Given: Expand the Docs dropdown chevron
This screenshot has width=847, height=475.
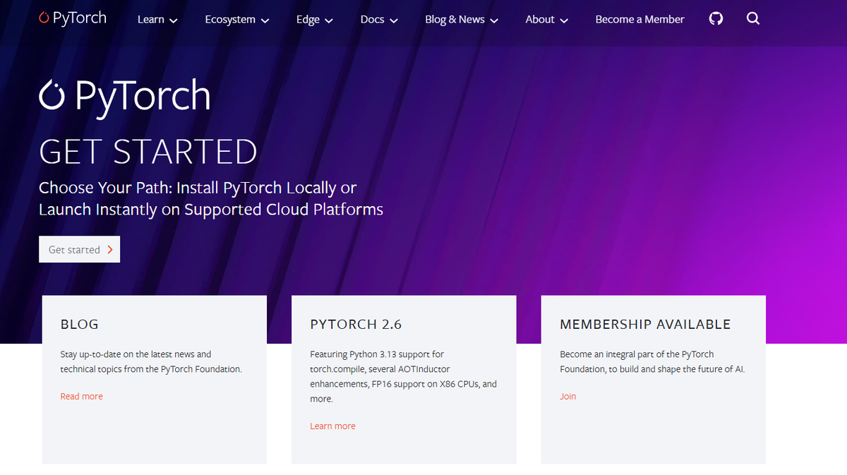Looking at the screenshot, I should coord(394,20).
